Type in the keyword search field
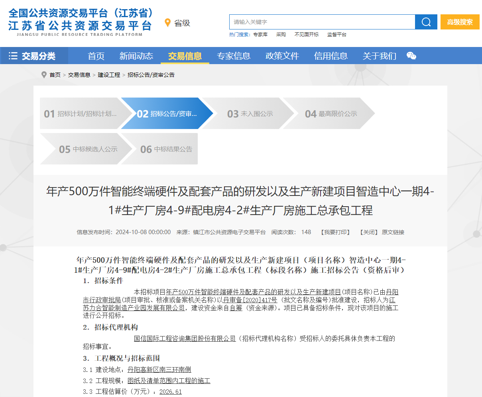 (x=322, y=22)
